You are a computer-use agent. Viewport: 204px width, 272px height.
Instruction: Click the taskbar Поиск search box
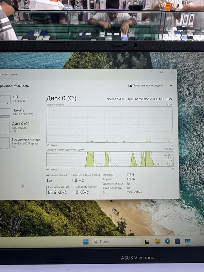tap(117, 241)
